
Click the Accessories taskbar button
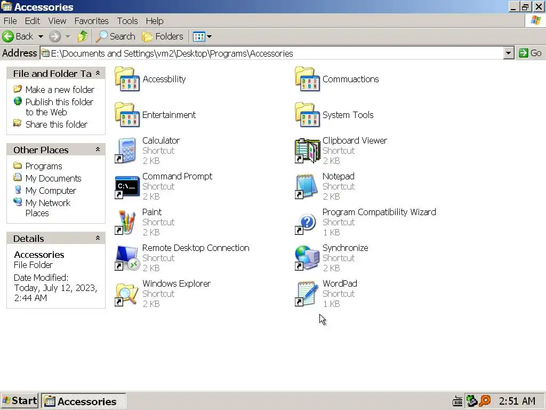[84, 401]
